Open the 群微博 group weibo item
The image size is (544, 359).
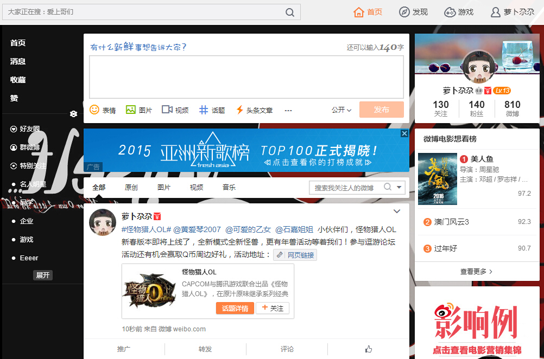25,148
